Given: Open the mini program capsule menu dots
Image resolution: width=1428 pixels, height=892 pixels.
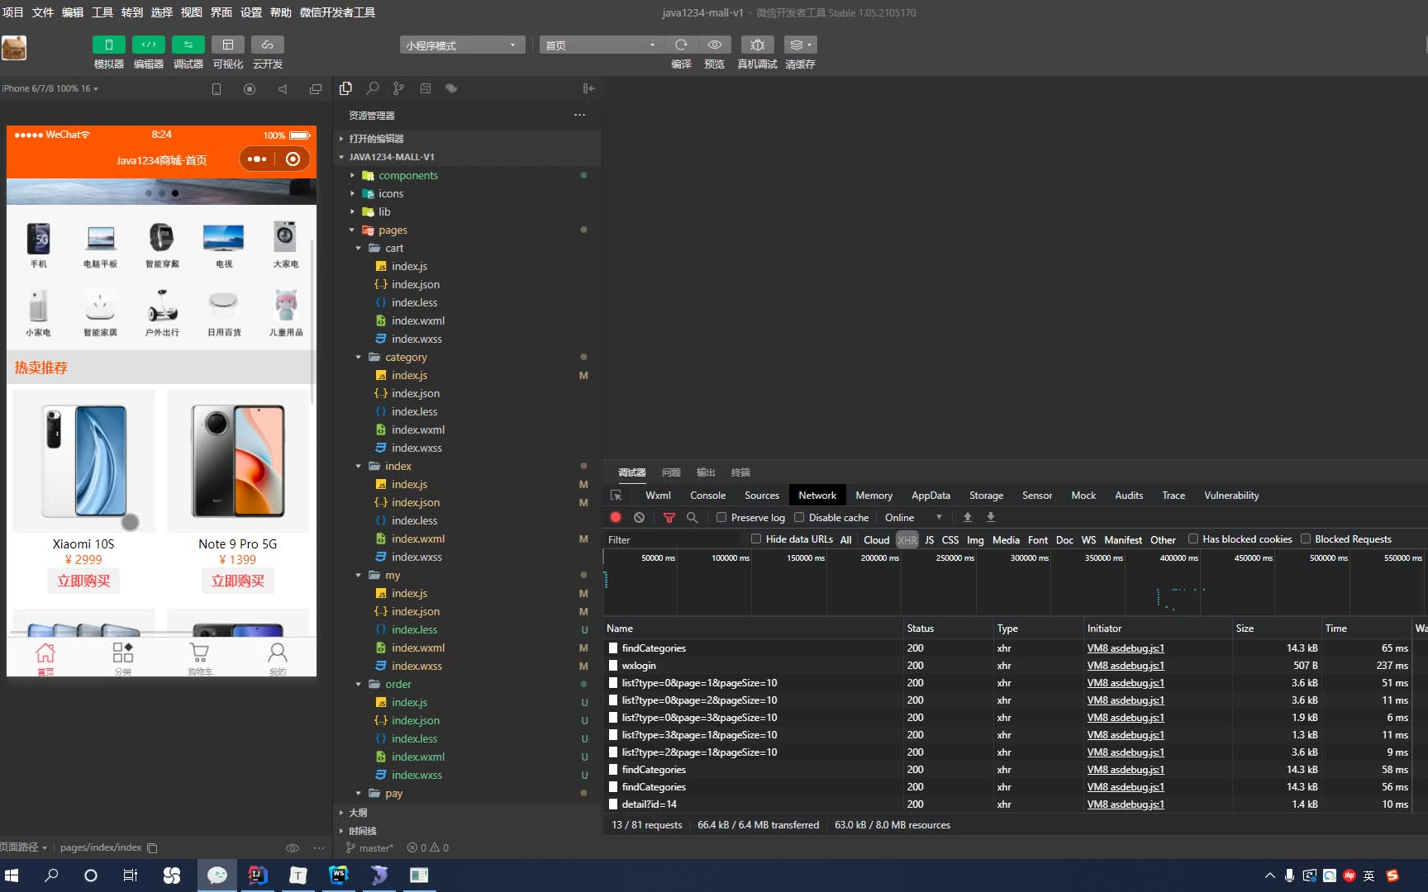Looking at the screenshot, I should coord(257,159).
